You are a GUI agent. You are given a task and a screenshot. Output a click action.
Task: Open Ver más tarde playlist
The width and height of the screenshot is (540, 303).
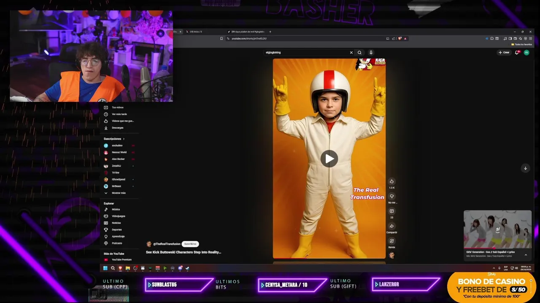(x=119, y=114)
